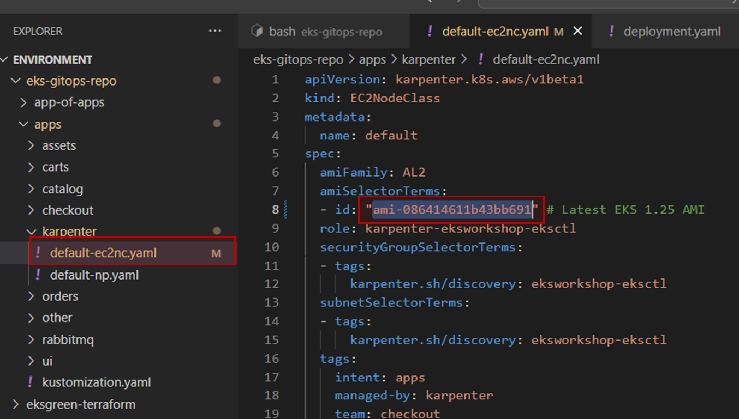Open default-ec2nc.yaml in the explorer

pos(103,253)
